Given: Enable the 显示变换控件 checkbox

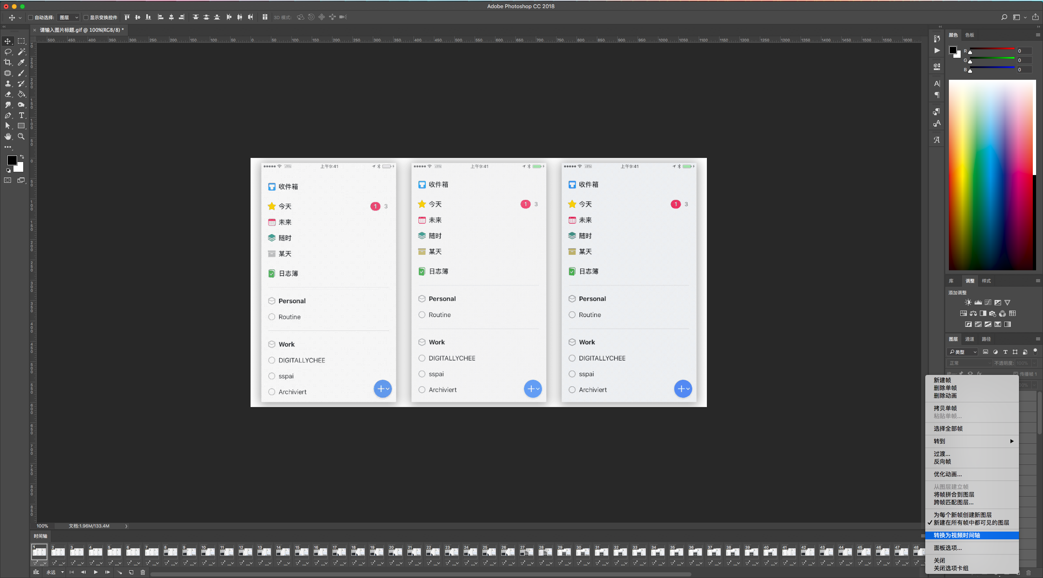Looking at the screenshot, I should point(86,18).
